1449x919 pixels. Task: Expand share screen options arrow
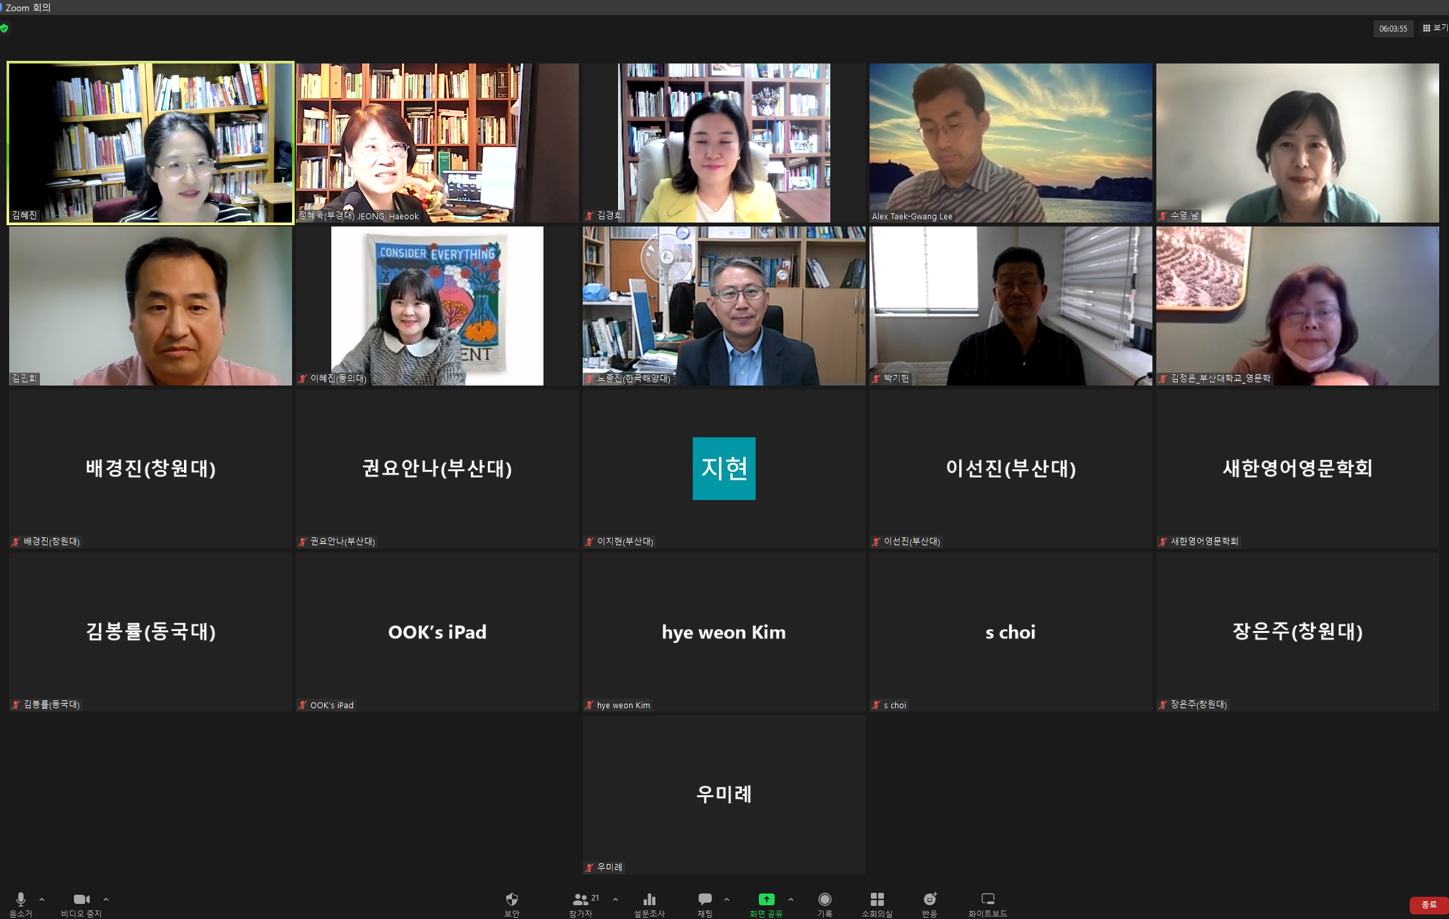(x=791, y=899)
